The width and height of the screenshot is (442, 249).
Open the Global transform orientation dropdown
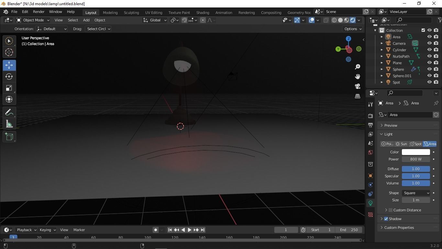(x=155, y=20)
